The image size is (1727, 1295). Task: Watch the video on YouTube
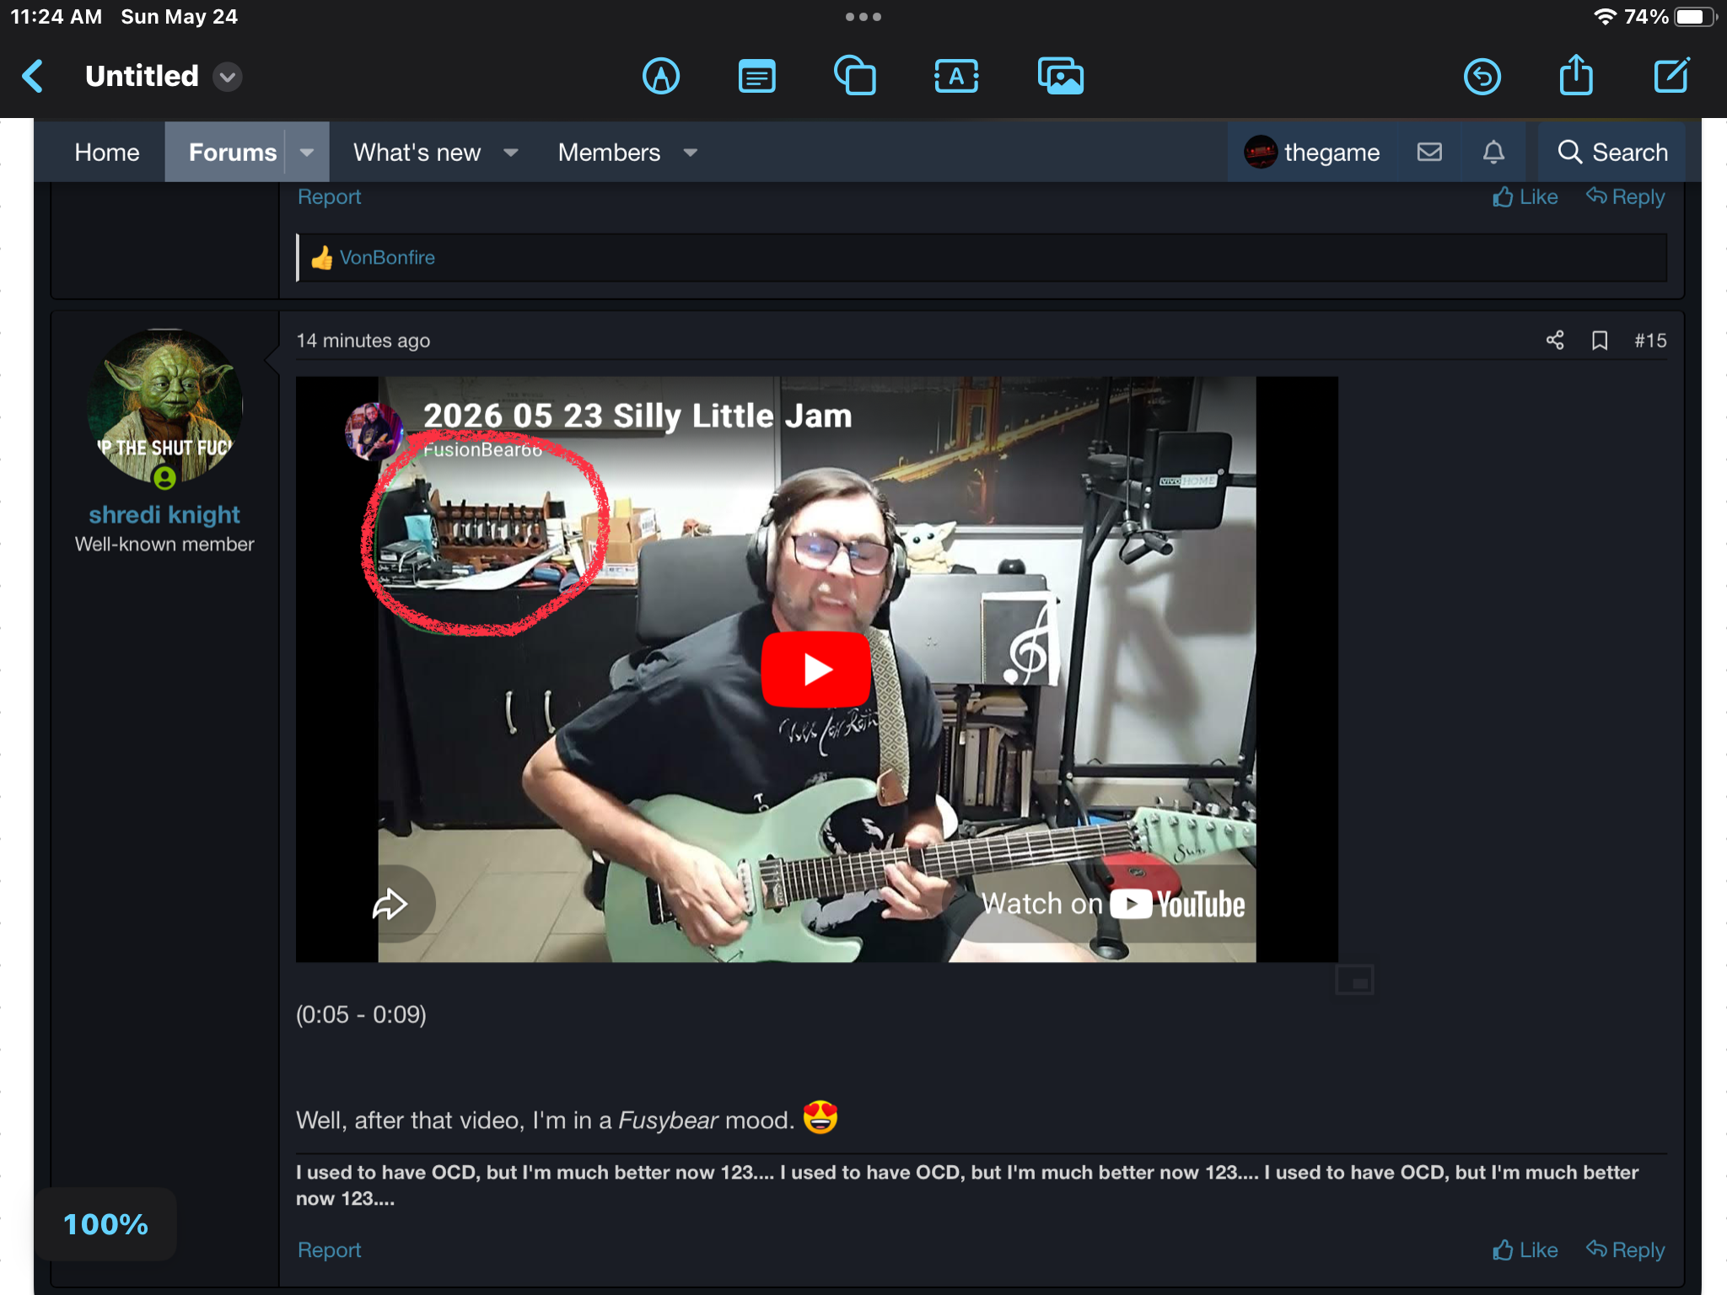tap(1113, 904)
